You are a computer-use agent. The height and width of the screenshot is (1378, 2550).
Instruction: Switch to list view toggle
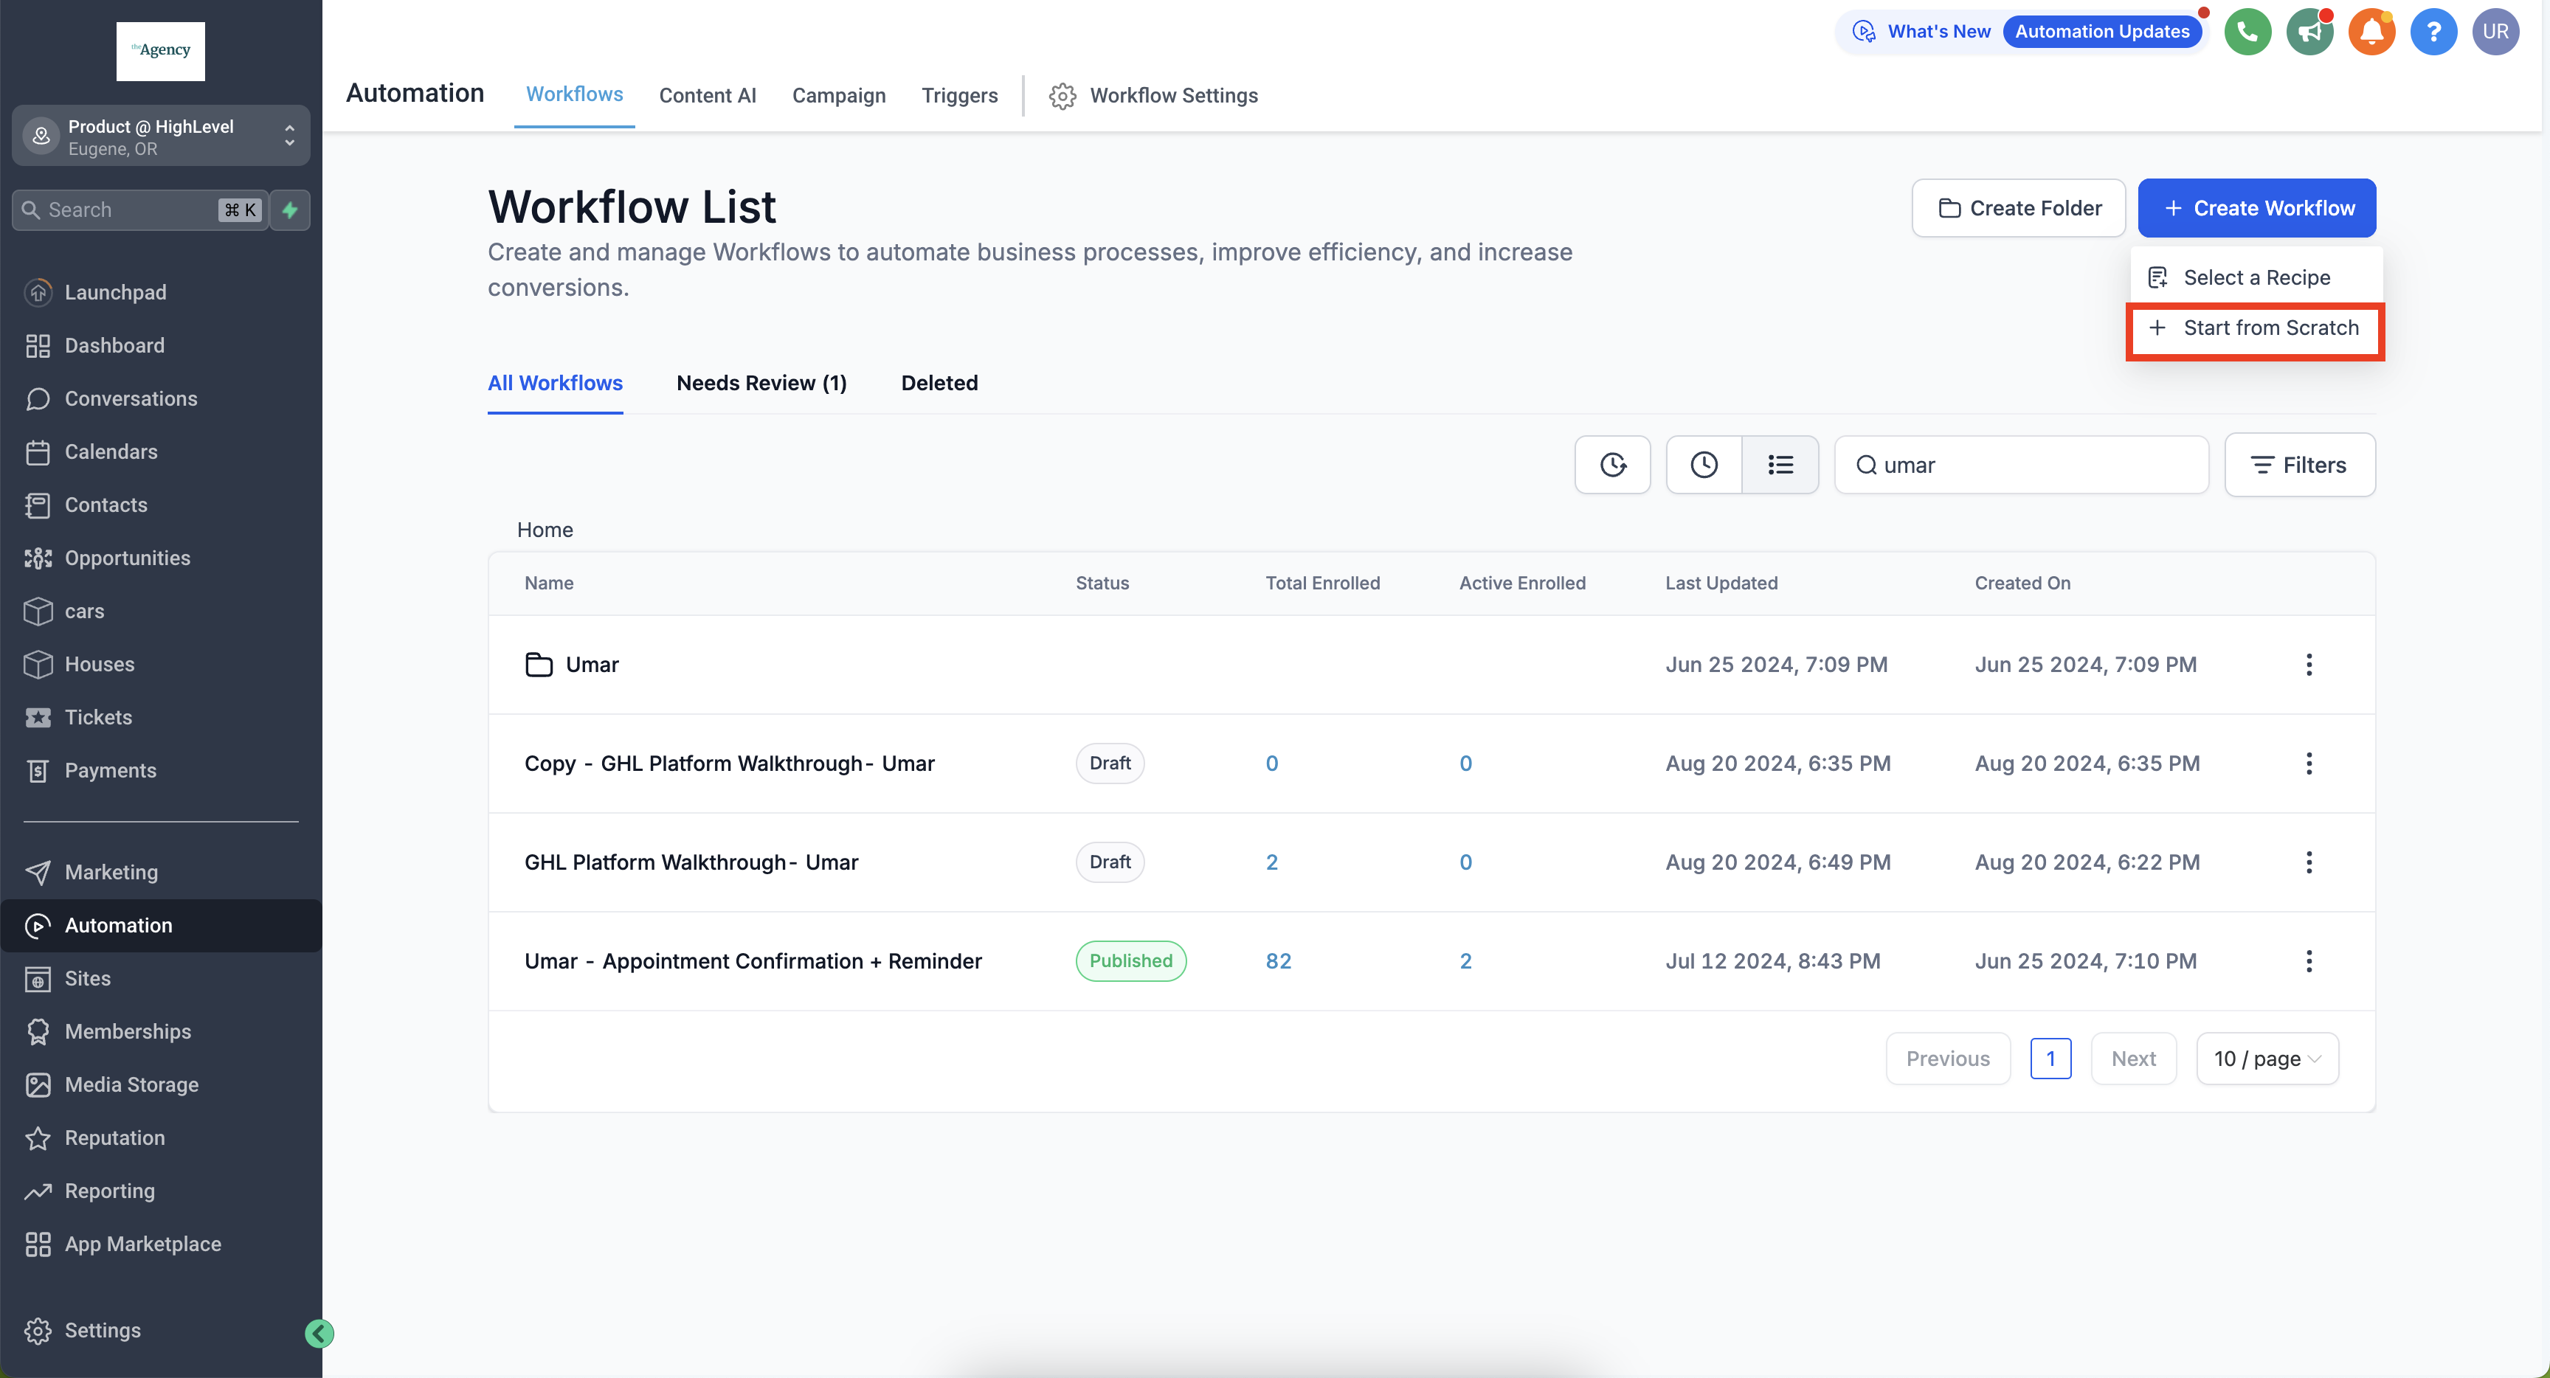coord(1780,464)
